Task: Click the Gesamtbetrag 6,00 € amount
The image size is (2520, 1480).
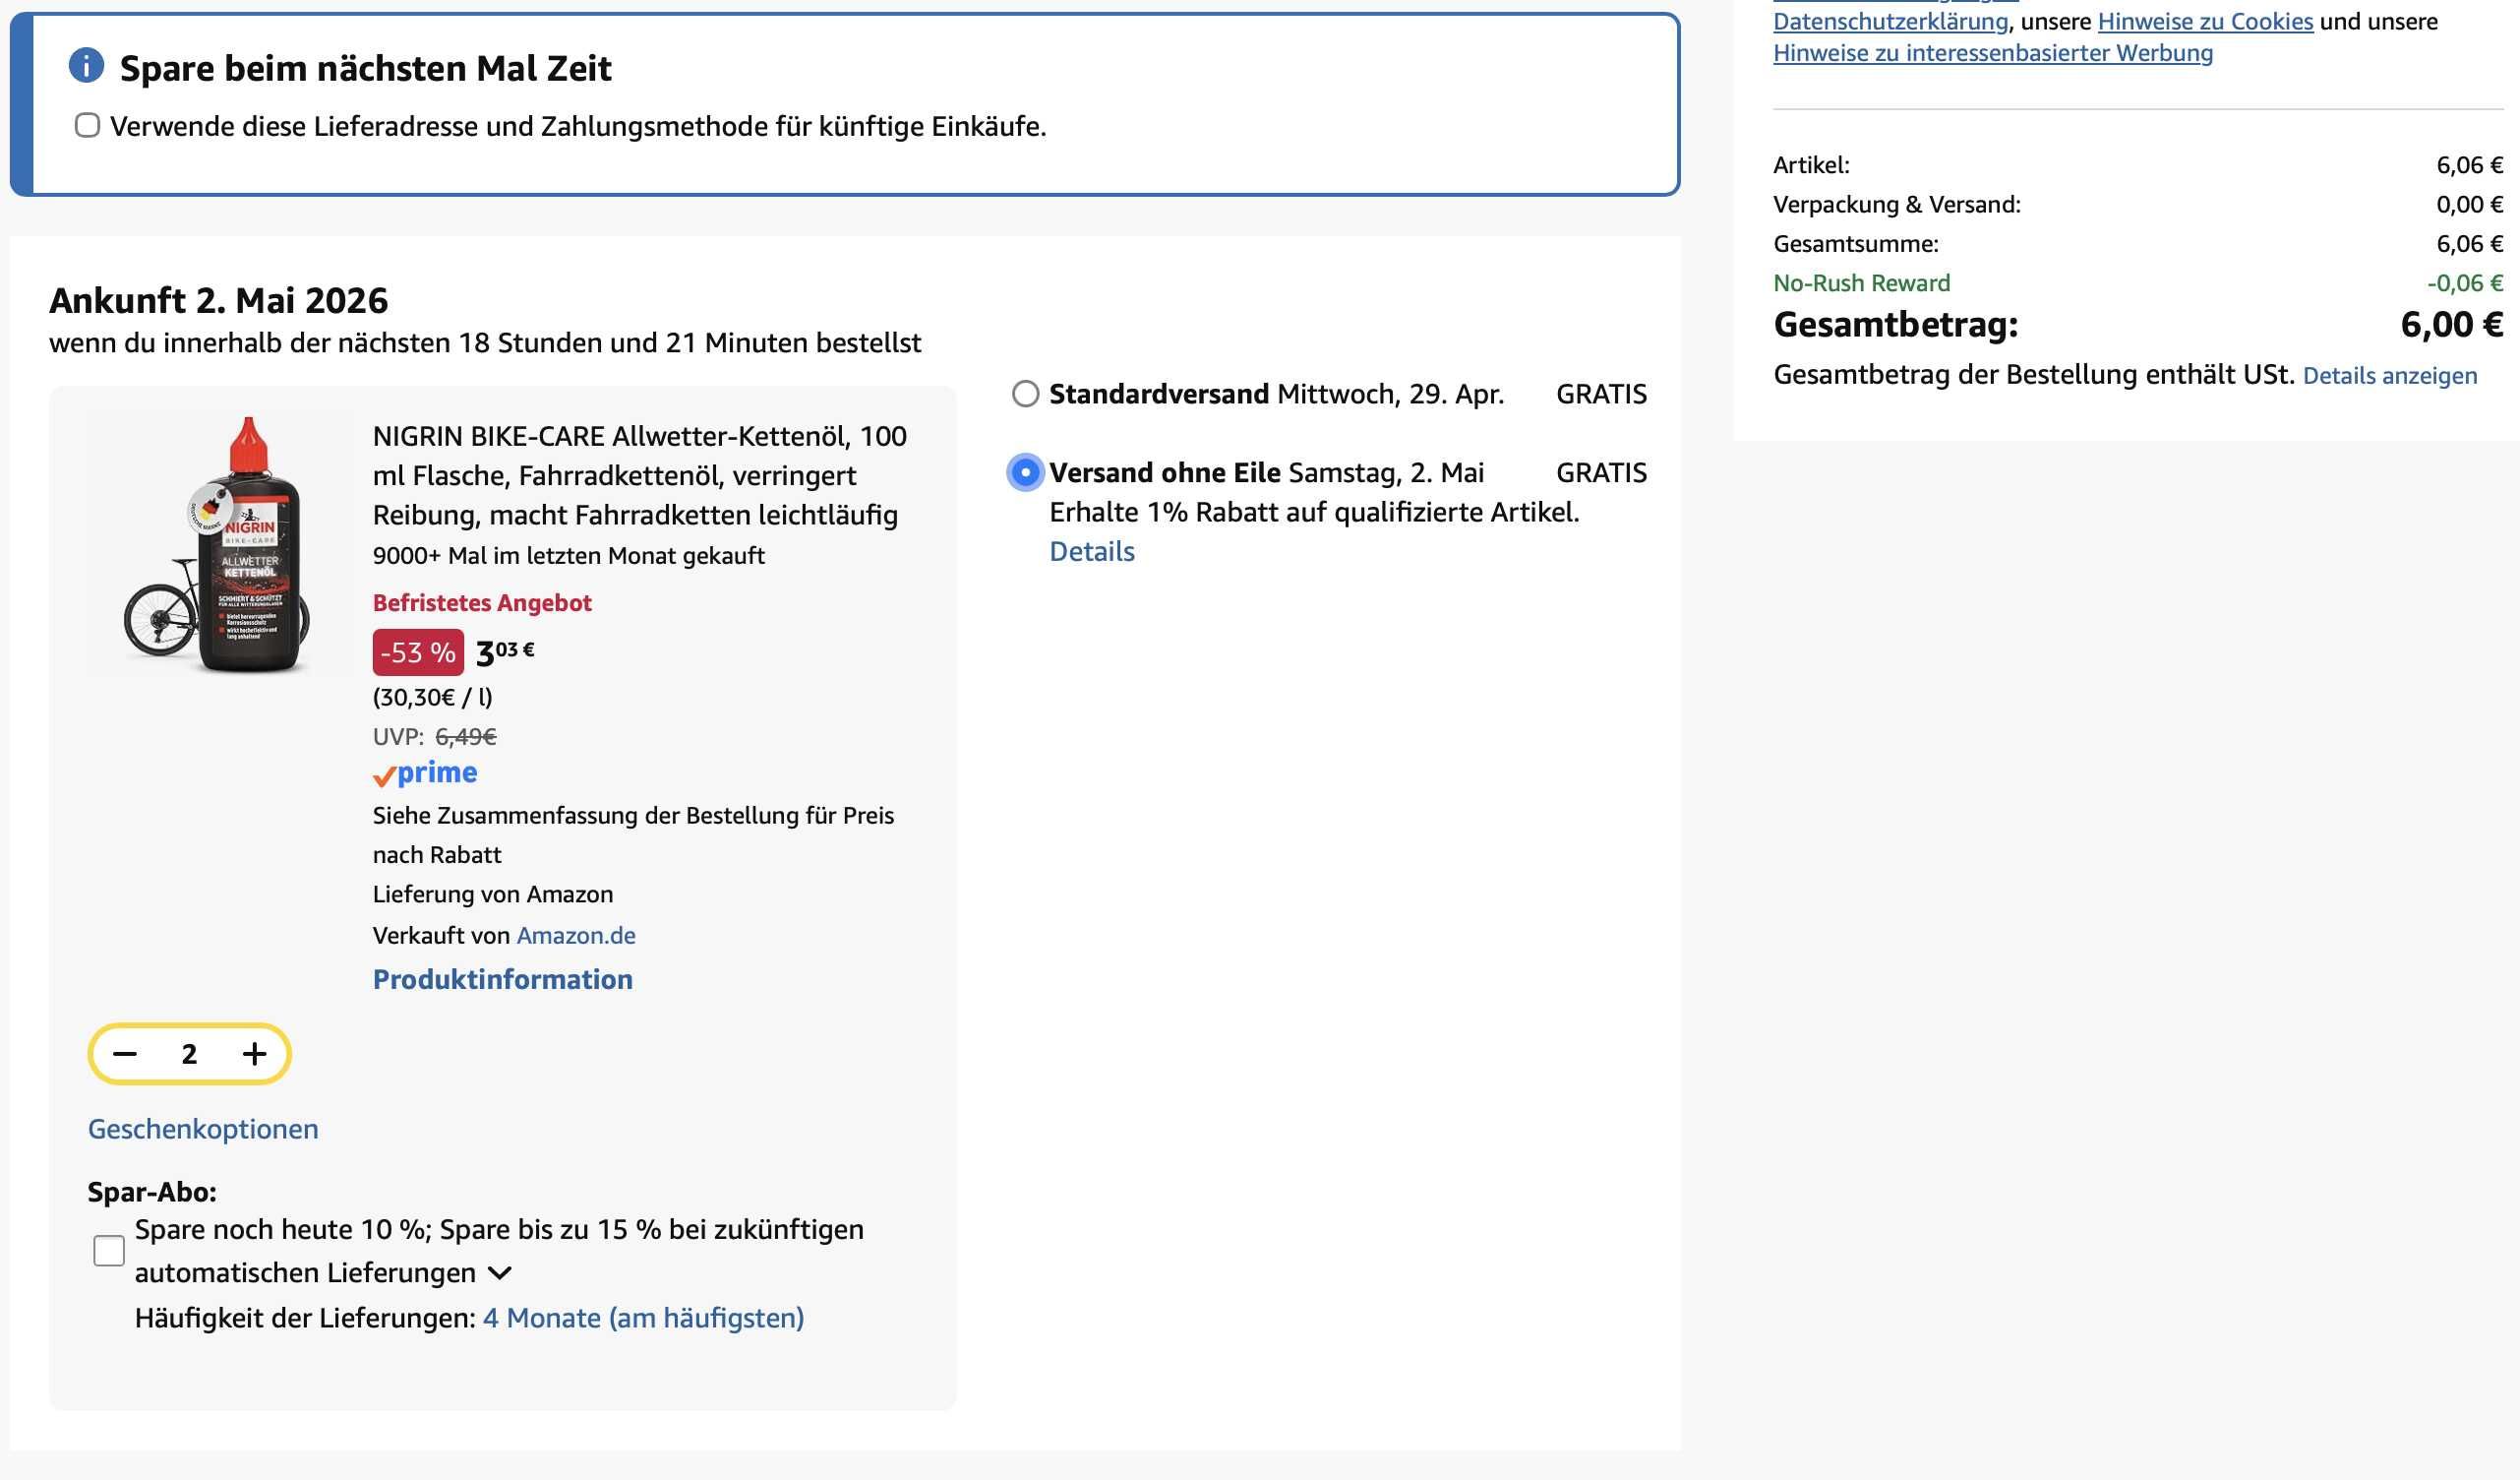Action: pyautogui.click(x=2452, y=324)
